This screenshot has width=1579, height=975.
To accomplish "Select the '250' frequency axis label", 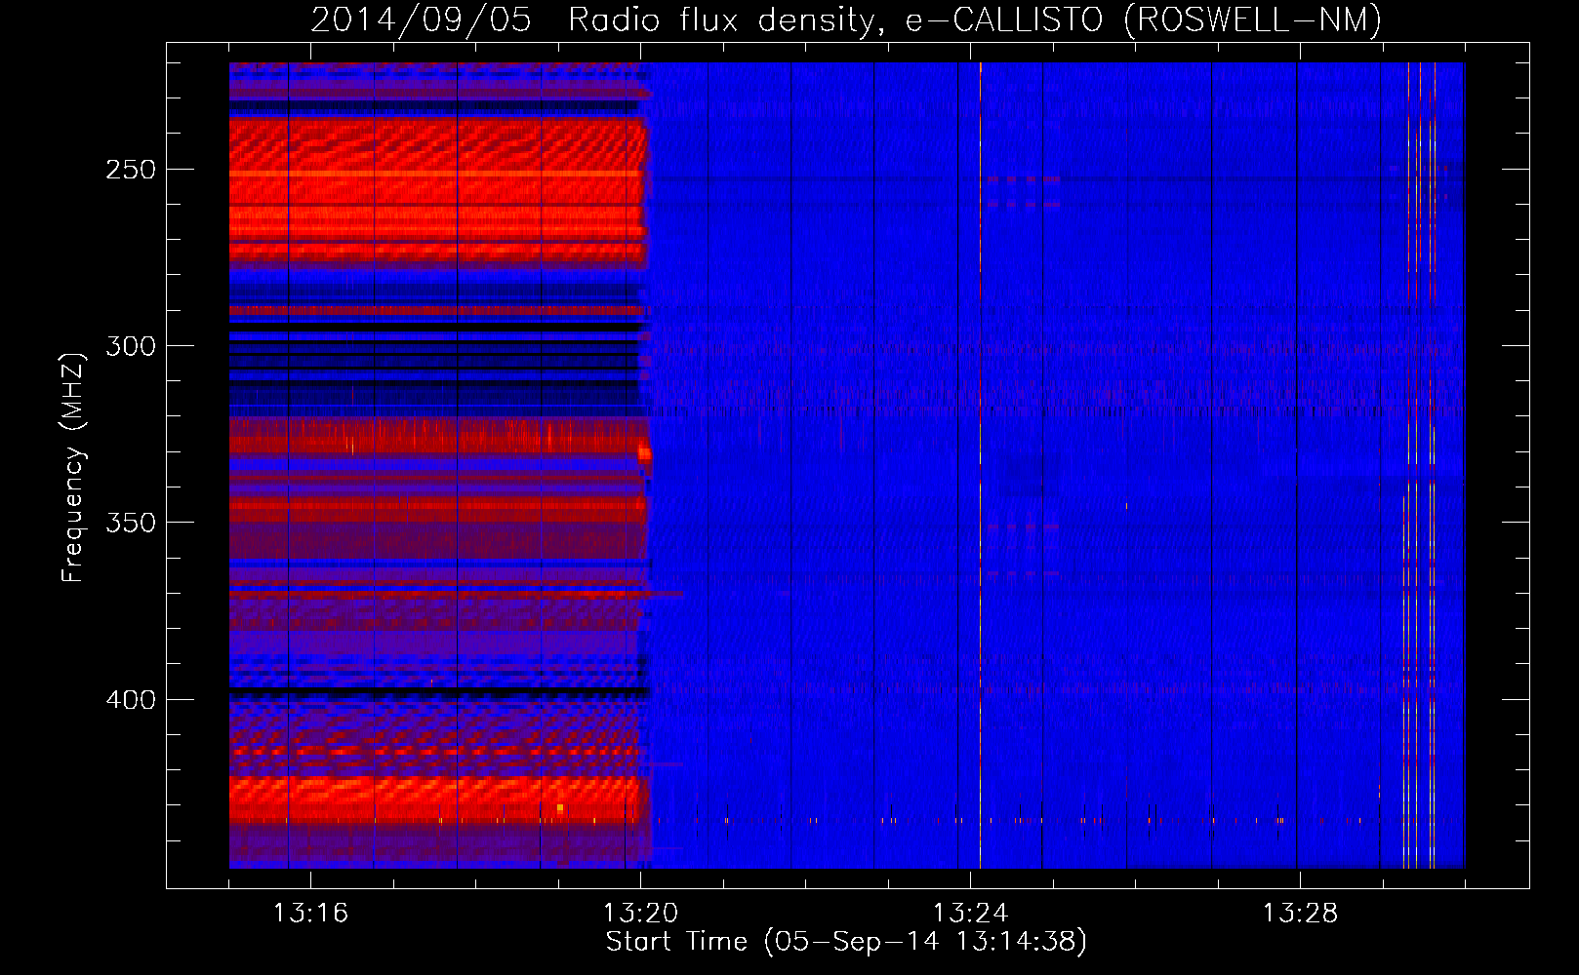I will click(x=131, y=170).
